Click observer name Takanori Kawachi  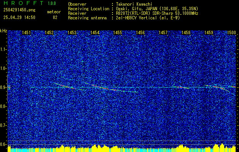tap(134, 4)
